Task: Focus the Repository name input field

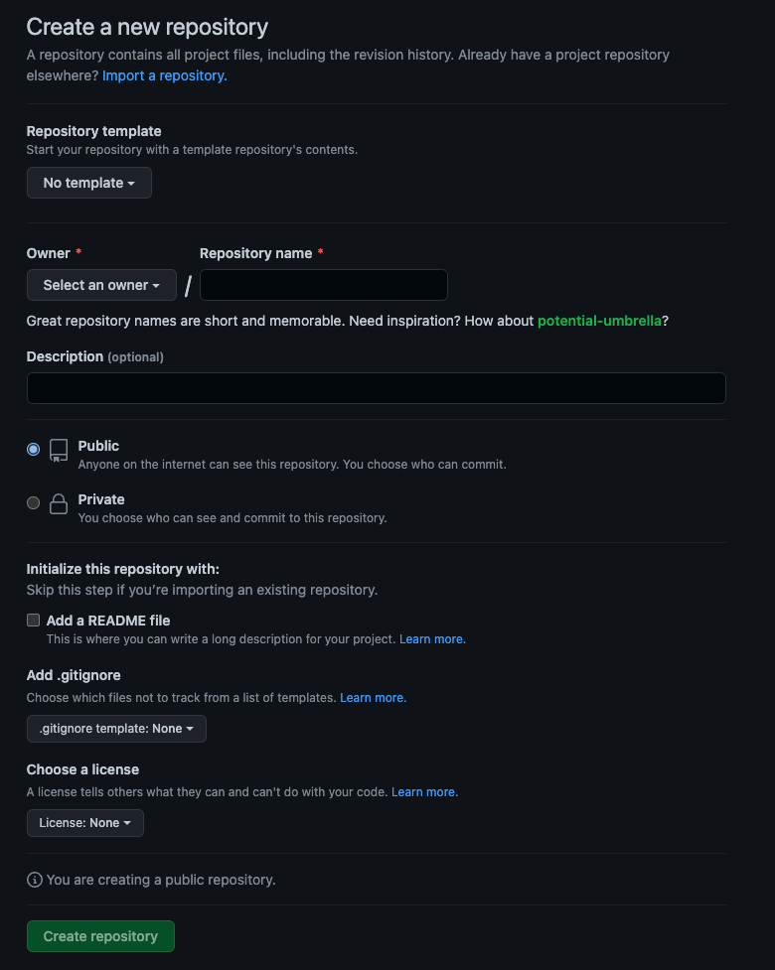Action: (324, 285)
